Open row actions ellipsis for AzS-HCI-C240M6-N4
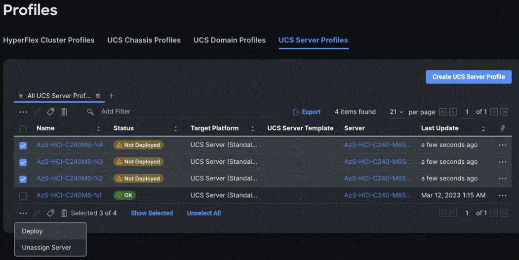The height and width of the screenshot is (260, 519). 502,145
